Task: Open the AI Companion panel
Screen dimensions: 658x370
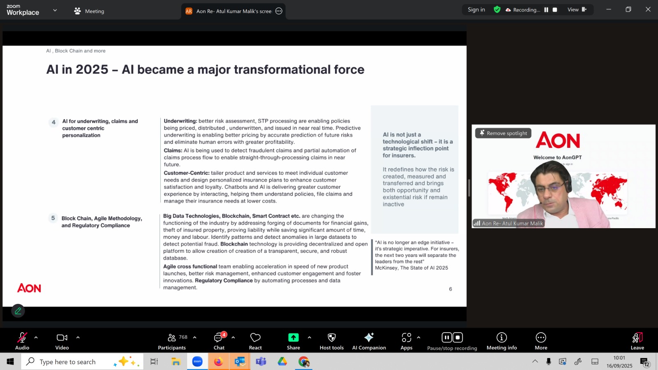Action: pyautogui.click(x=369, y=341)
